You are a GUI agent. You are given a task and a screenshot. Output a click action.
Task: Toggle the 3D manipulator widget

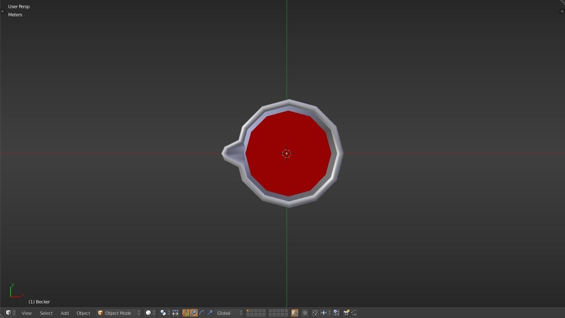186,313
